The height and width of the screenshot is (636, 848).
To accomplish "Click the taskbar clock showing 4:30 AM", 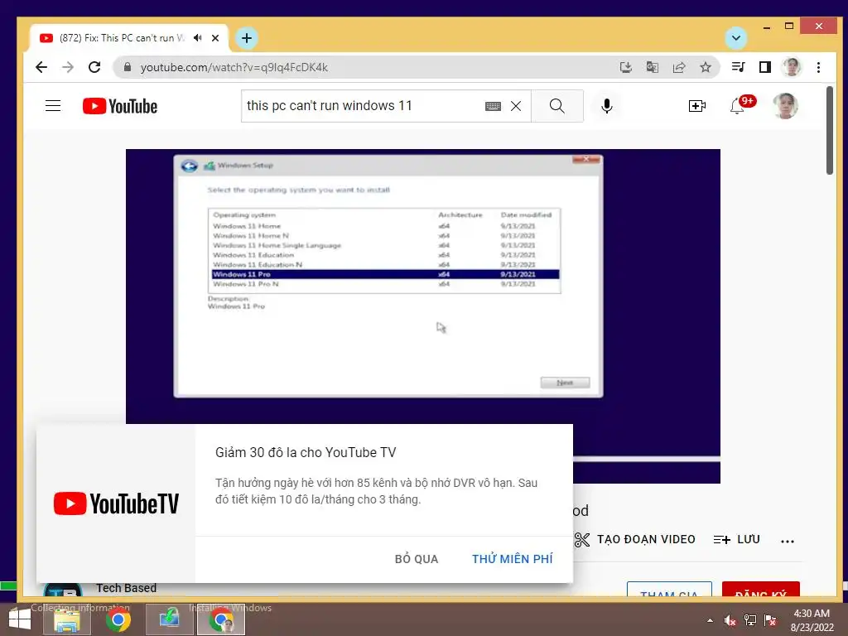I will click(x=812, y=620).
